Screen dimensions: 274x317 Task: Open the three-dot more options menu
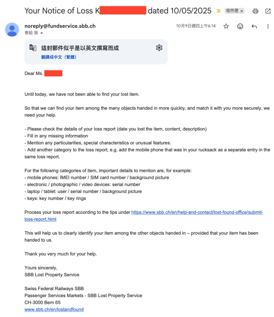[x=268, y=26]
